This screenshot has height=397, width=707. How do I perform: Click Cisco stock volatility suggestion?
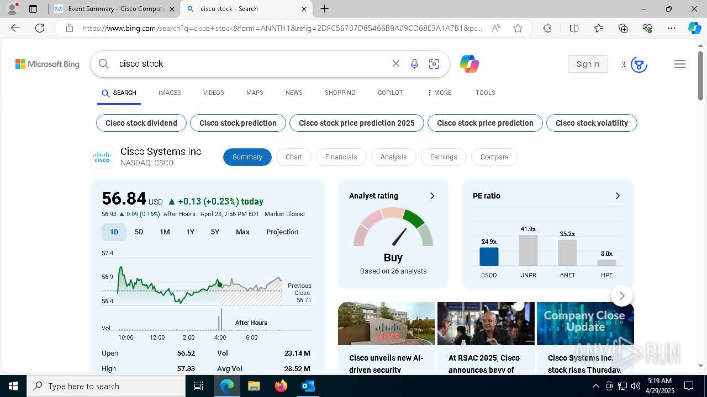[592, 123]
